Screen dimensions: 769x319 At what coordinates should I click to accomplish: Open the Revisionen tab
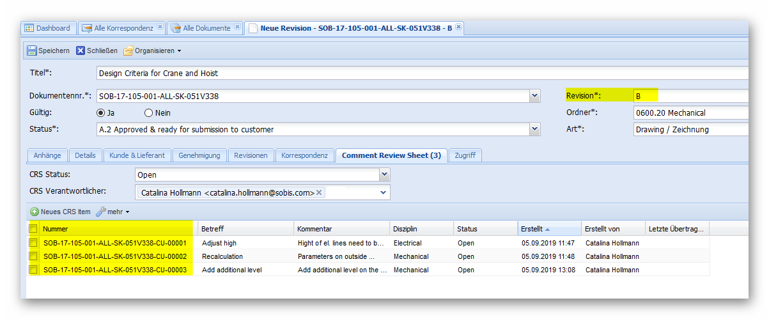coord(251,155)
